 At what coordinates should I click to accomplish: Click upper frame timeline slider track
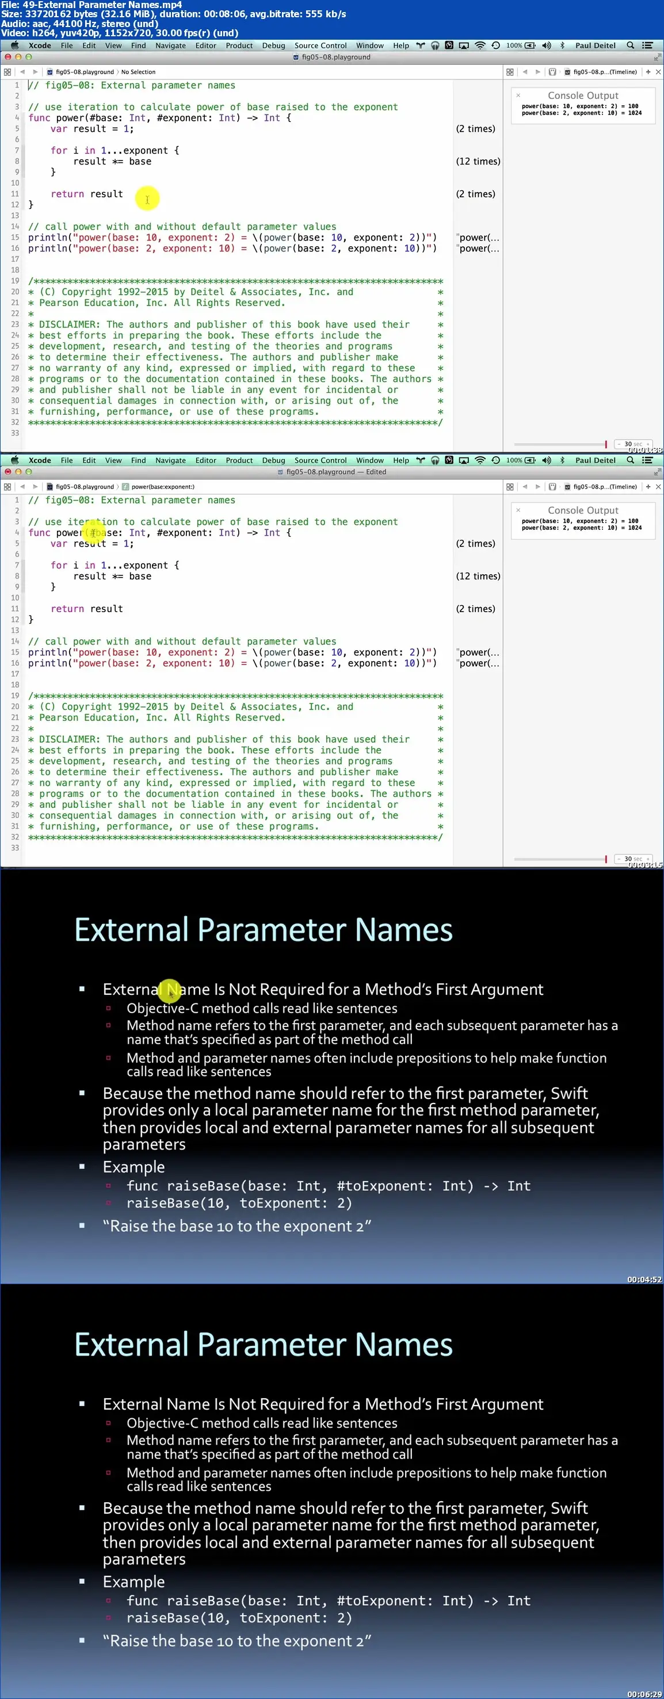560,445
